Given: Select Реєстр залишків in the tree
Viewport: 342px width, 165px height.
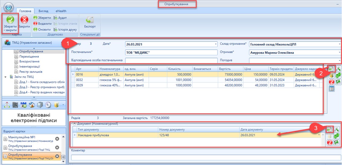Looking at the screenshot, I should pyautogui.click(x=30, y=72).
